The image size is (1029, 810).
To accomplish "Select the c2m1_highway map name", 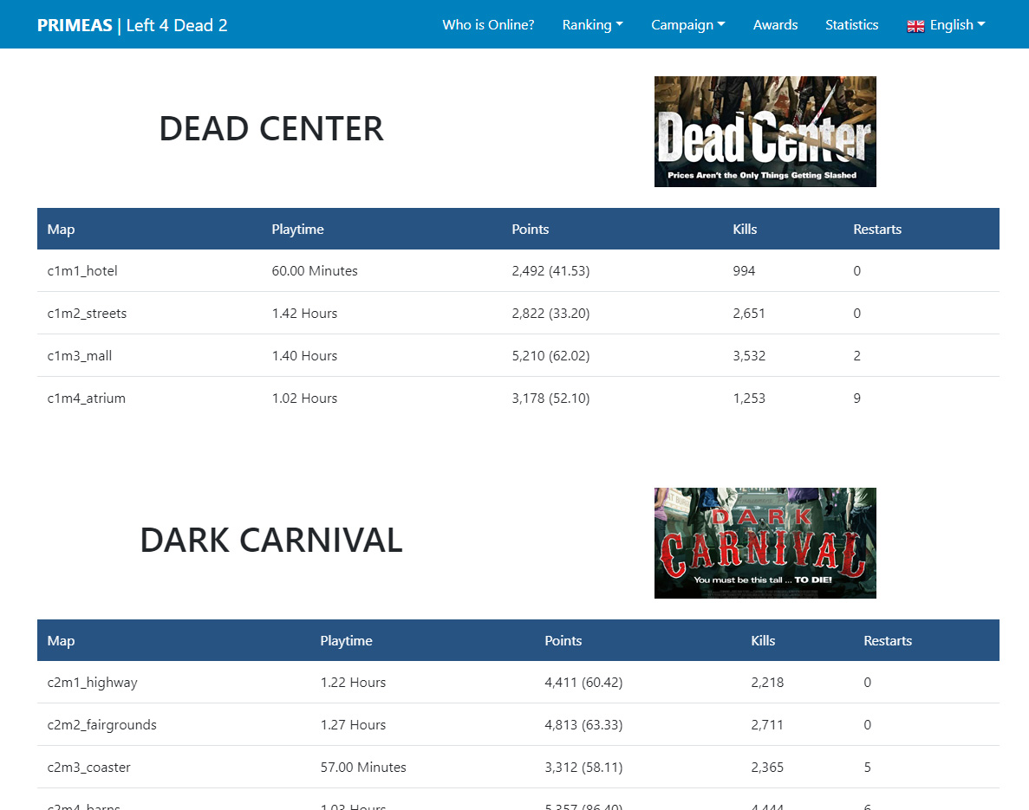I will pyautogui.click(x=93, y=683).
